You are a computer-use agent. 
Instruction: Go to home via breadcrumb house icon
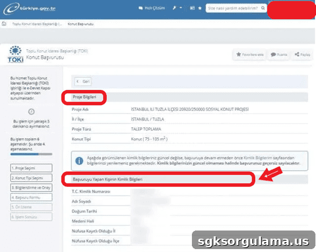click(x=4, y=24)
